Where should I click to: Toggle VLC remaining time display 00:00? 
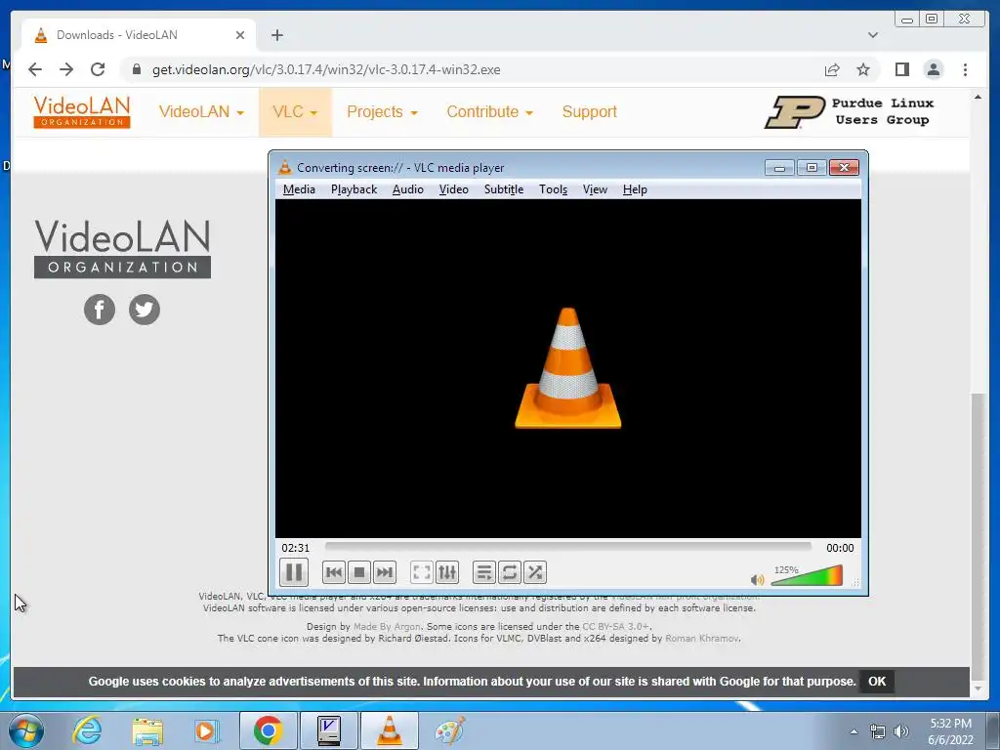pos(840,548)
